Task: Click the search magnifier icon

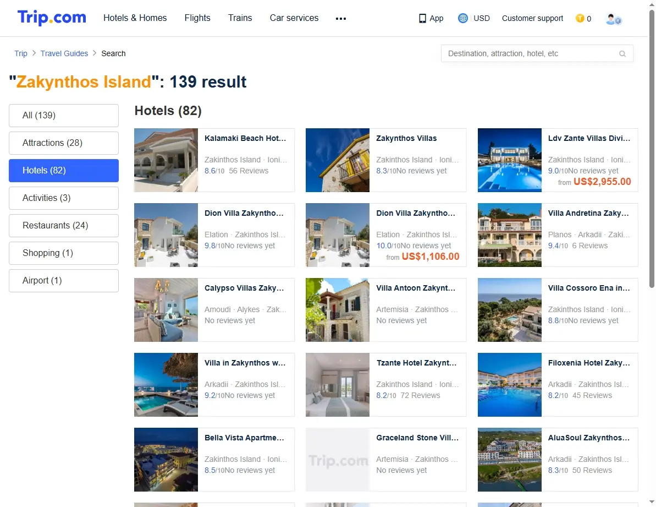Action: click(x=622, y=53)
